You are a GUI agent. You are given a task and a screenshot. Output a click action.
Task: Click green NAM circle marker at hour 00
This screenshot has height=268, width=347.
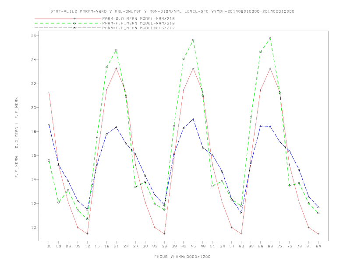point(49,161)
